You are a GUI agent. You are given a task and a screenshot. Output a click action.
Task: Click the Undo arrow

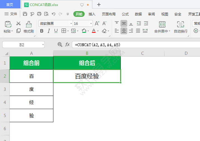pos(53,14)
